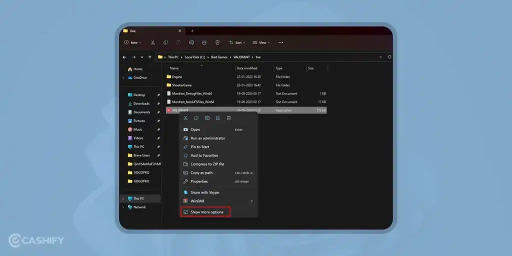This screenshot has width=512, height=256.
Task: Click the Cut icon in the context menu
Action: [186, 118]
